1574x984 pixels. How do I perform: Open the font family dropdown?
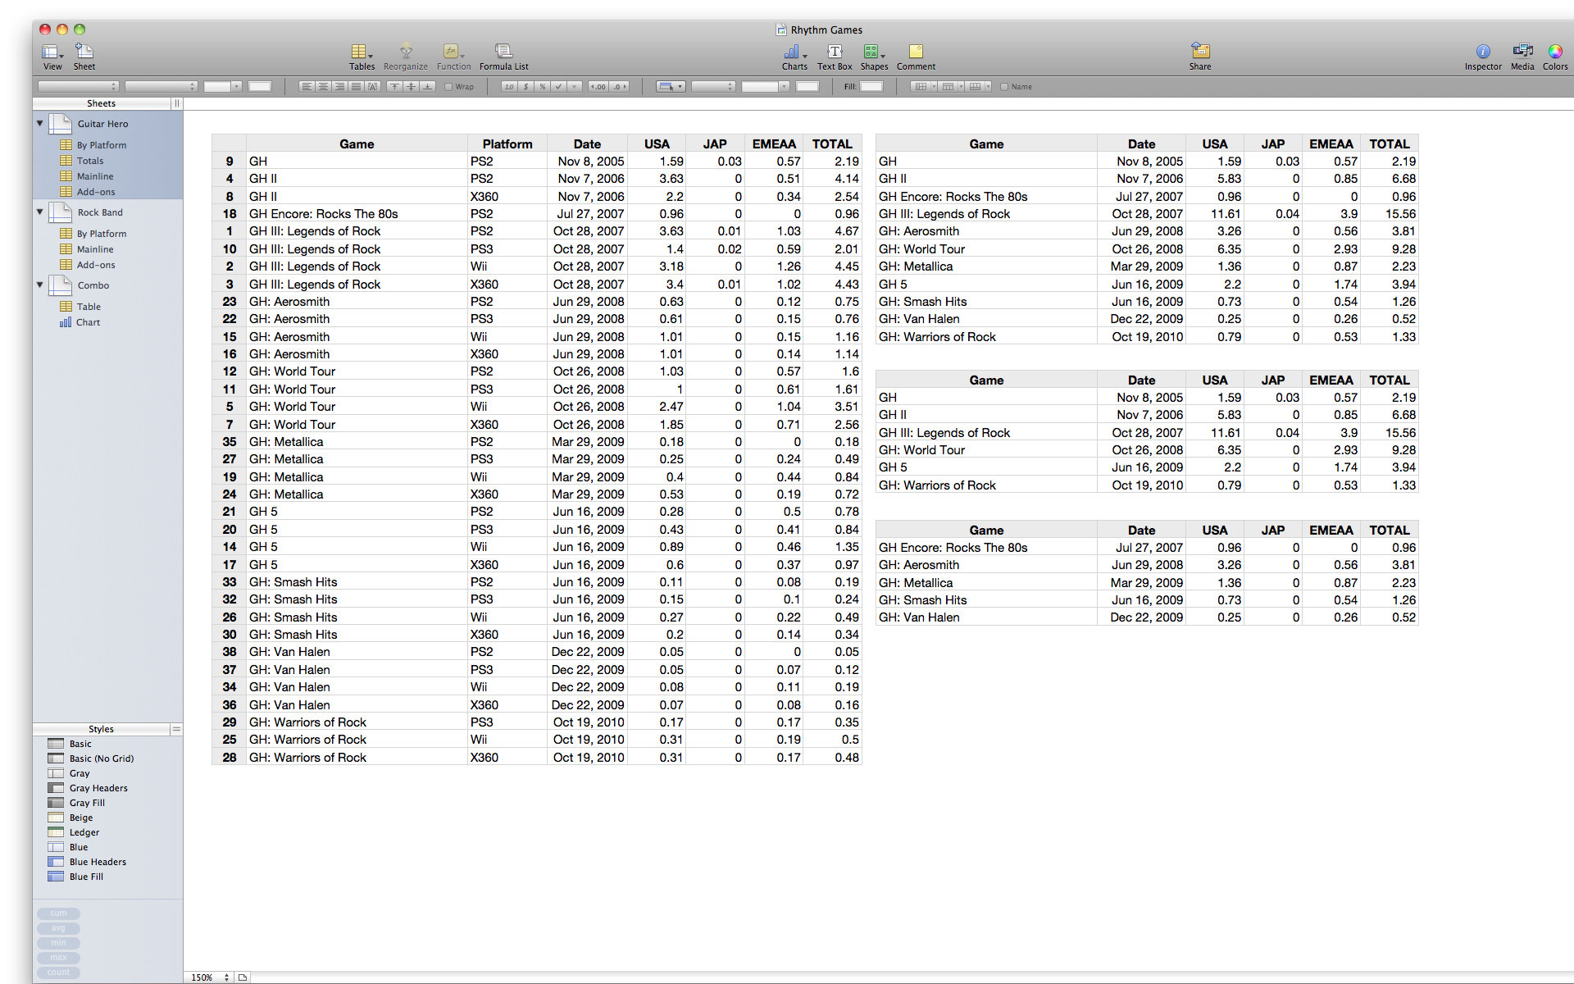pos(79,86)
